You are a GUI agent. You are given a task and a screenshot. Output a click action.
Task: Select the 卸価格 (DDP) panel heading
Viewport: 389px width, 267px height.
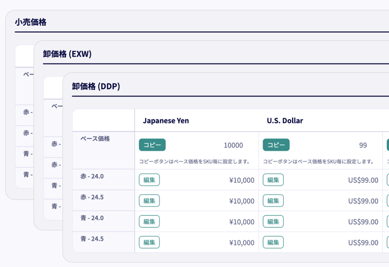click(x=96, y=86)
